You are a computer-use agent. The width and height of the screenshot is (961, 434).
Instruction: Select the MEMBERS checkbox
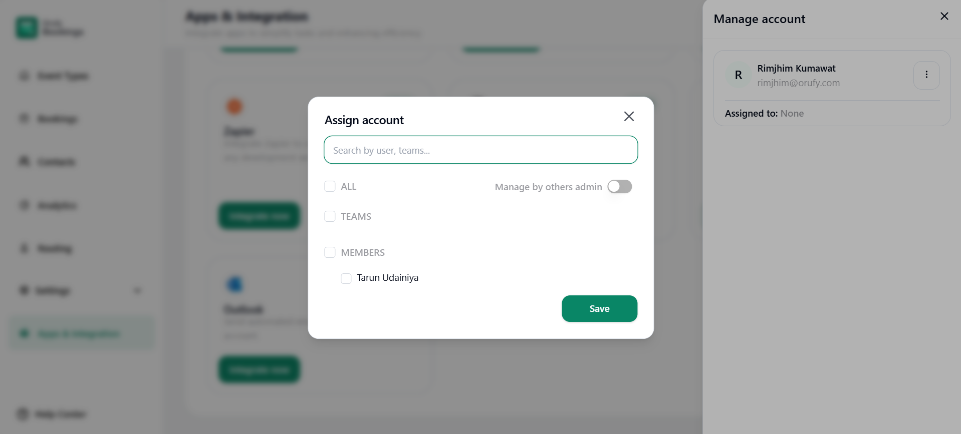coord(330,253)
